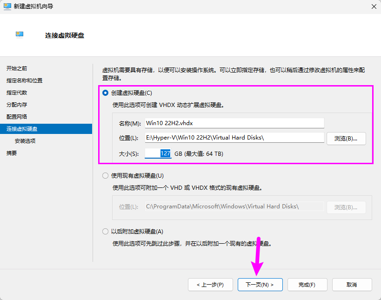This screenshot has height=300, width=381.
Task: Click the 新建虚拟机向导 title text
Action: (x=33, y=7)
